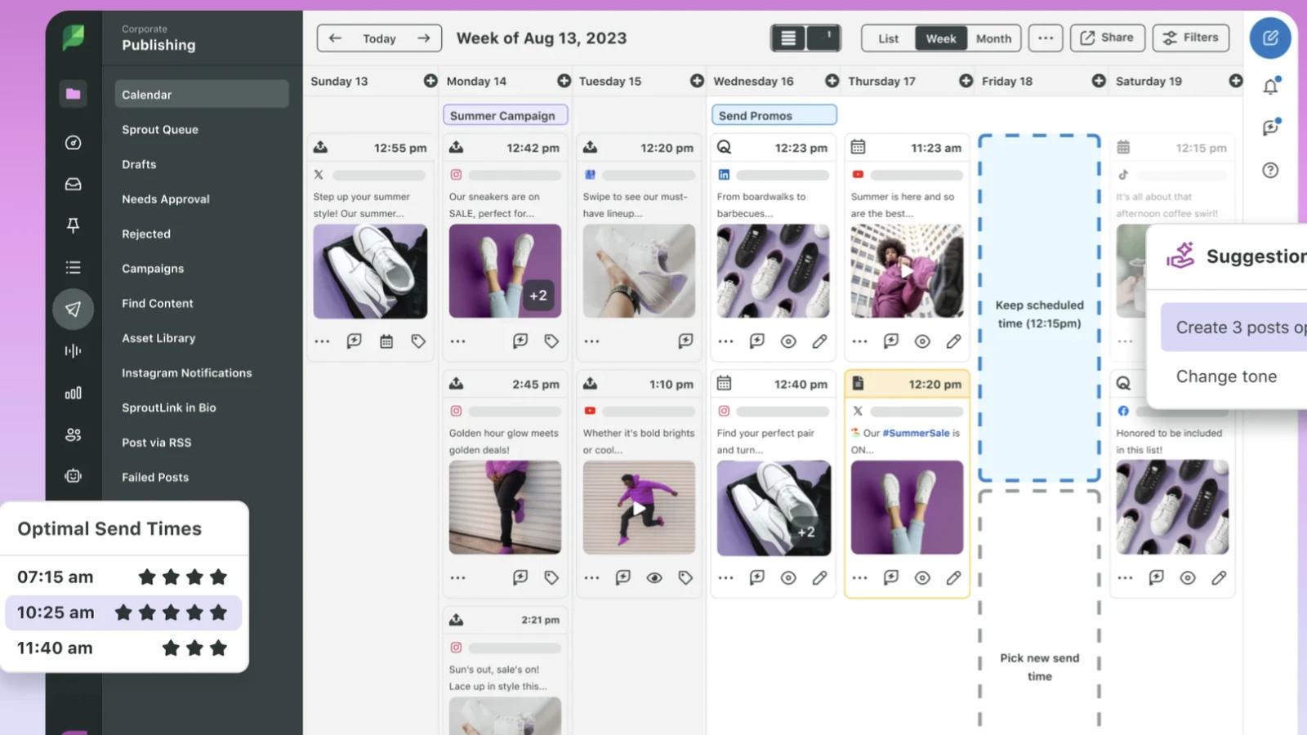Open more options on 2:45 pm post

[x=457, y=577]
